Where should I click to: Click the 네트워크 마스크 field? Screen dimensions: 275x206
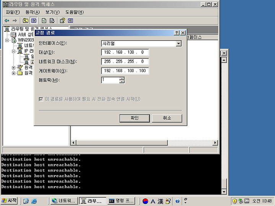point(125,61)
